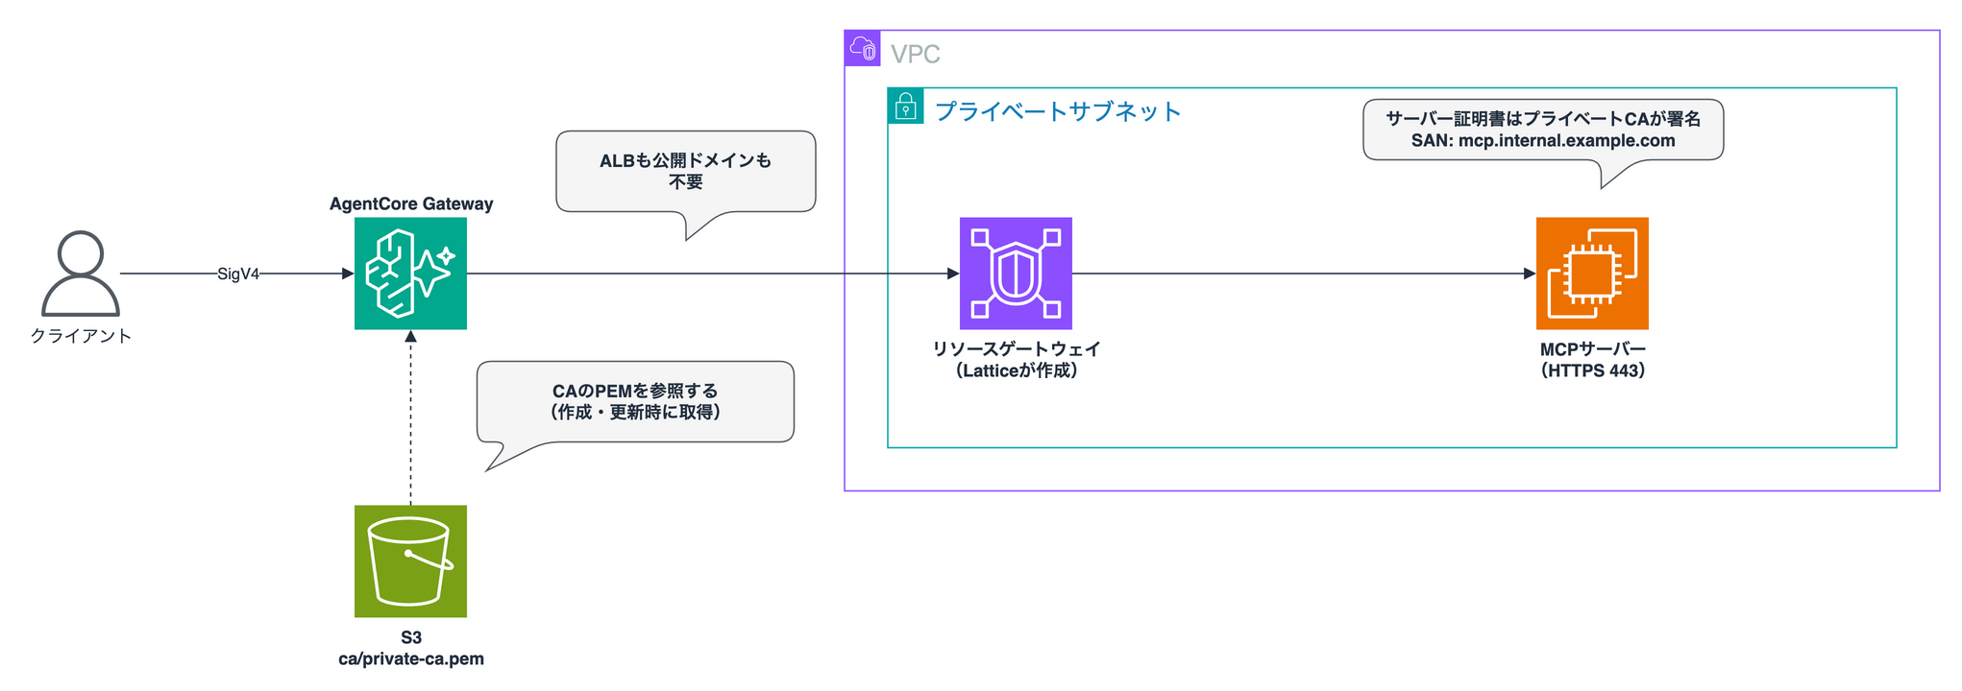1962x691 pixels.
Task: Select the private subnet padlock icon
Action: (905, 106)
